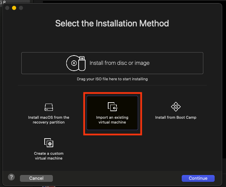Open help with the question mark button

point(11,177)
